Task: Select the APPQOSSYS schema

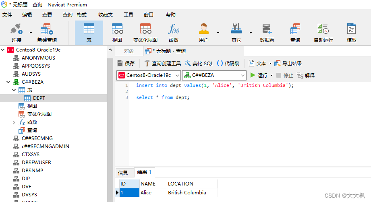Action: pyautogui.click(x=36, y=66)
